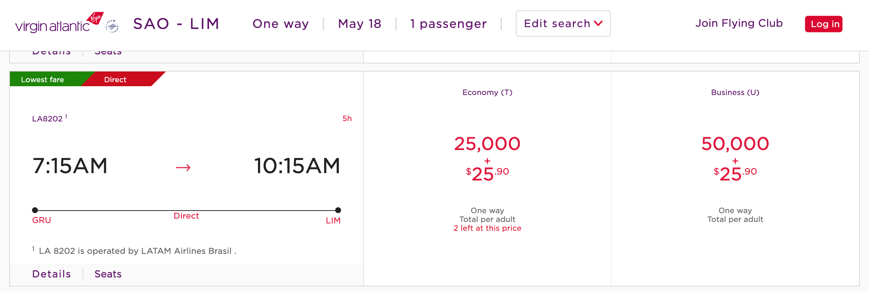Click the 1 passenger summary
This screenshot has width=869, height=292.
(x=448, y=24)
